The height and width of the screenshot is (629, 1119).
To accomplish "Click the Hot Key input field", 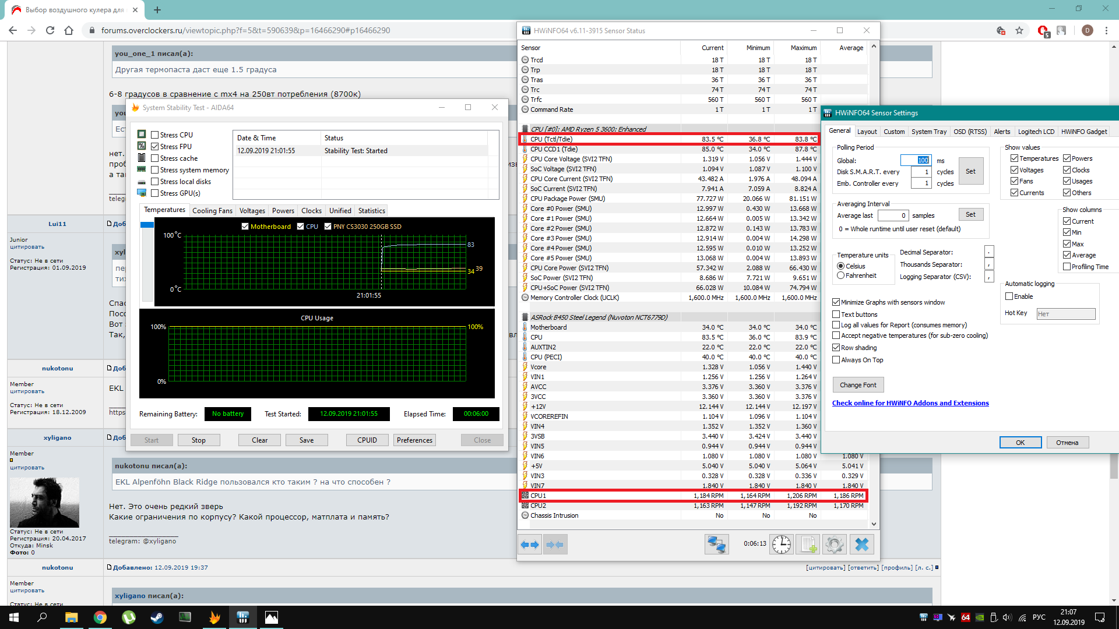I will tap(1065, 314).
